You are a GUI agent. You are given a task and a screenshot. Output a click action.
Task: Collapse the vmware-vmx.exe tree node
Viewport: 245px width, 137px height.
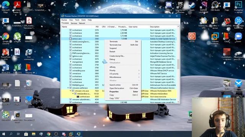click(x=70, y=91)
